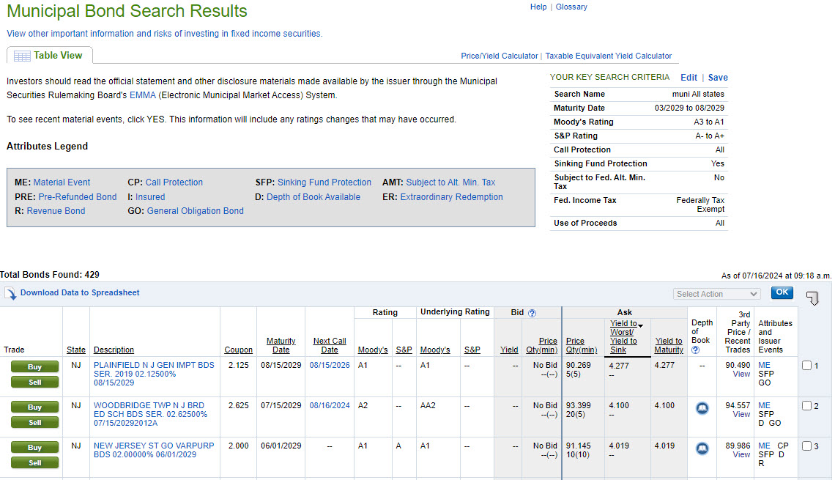
Task: Switch to the Table View tab
Action: click(x=50, y=56)
